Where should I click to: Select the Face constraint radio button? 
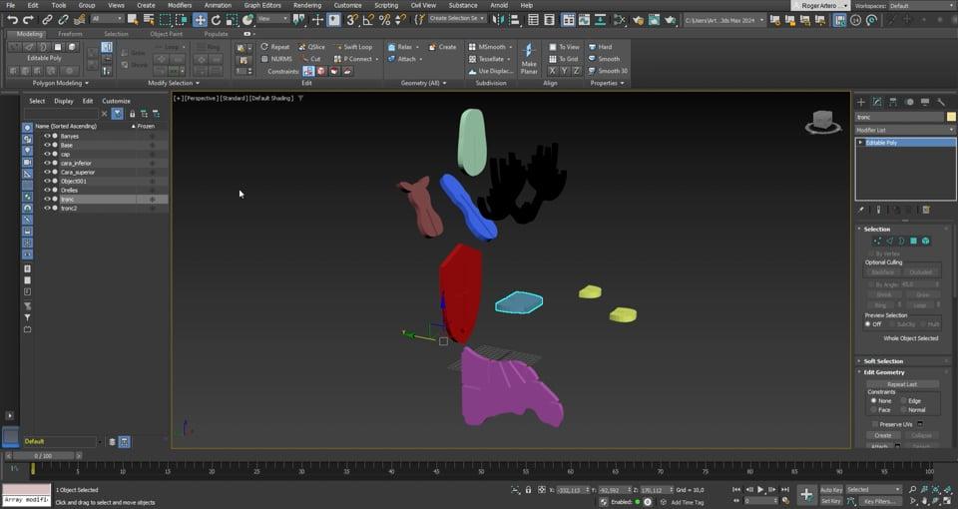pyautogui.click(x=873, y=410)
